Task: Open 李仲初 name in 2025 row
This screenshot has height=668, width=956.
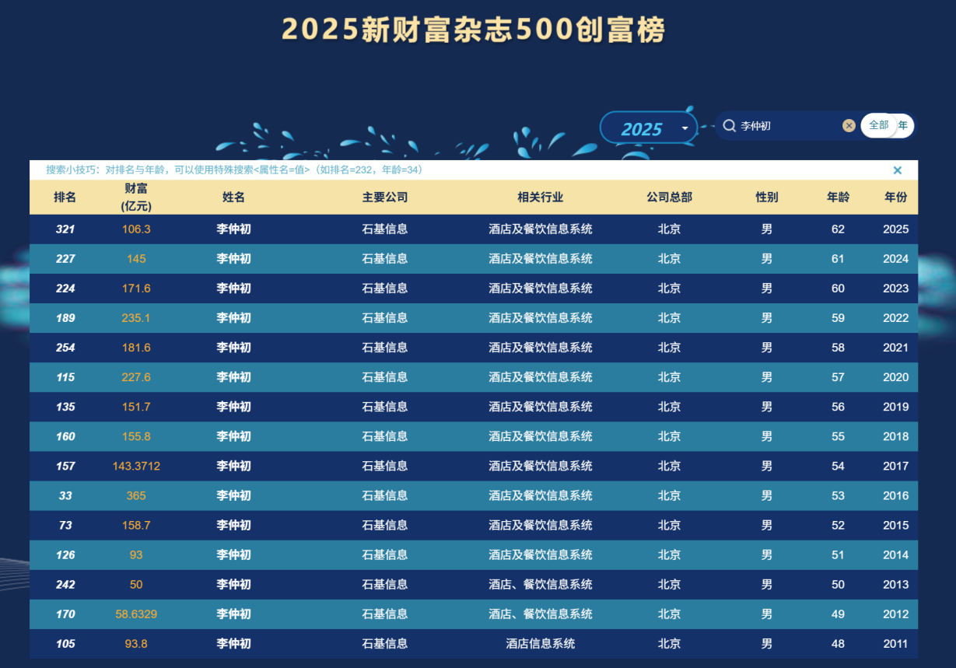Action: tap(233, 229)
